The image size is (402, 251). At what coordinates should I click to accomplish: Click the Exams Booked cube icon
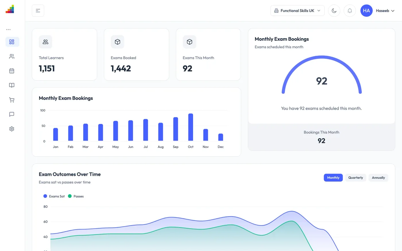pos(117,42)
